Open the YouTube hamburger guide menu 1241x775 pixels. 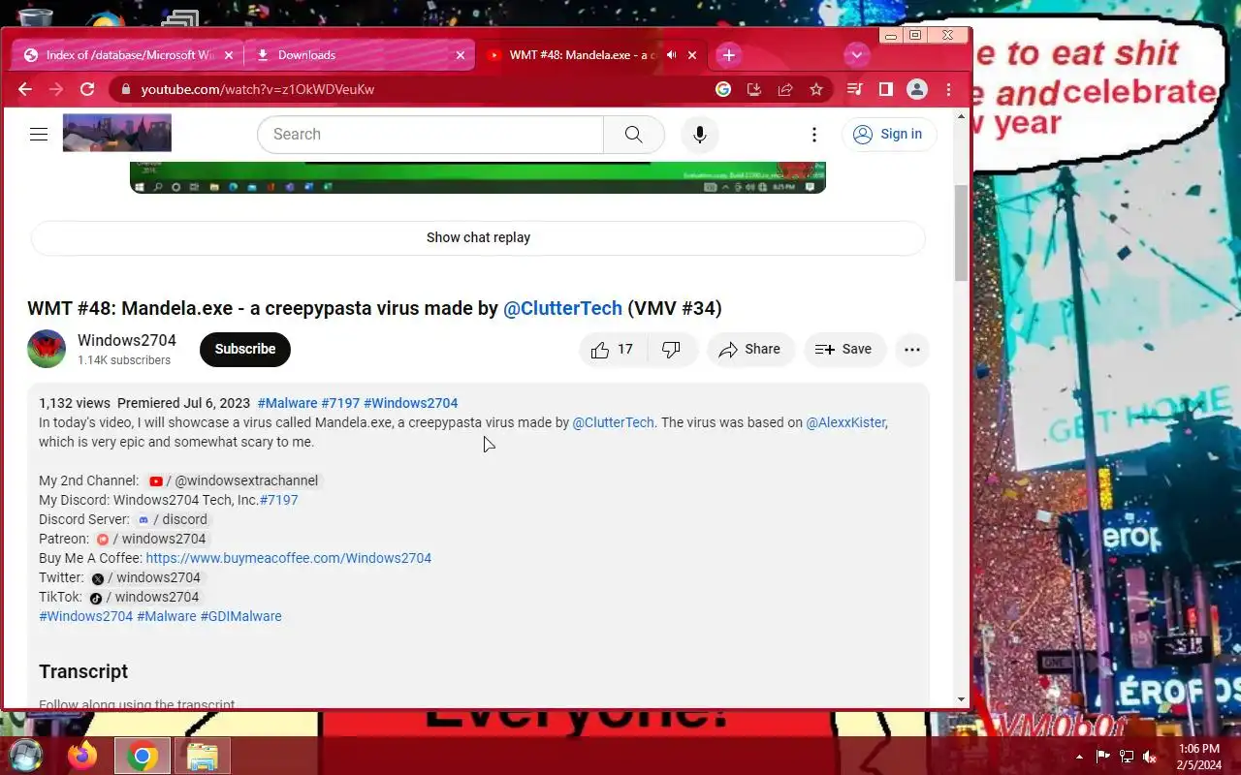(x=39, y=135)
